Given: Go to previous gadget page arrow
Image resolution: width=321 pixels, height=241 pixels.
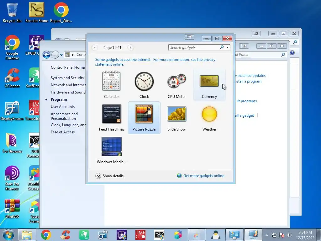Looking at the screenshot, I should coord(95,48).
